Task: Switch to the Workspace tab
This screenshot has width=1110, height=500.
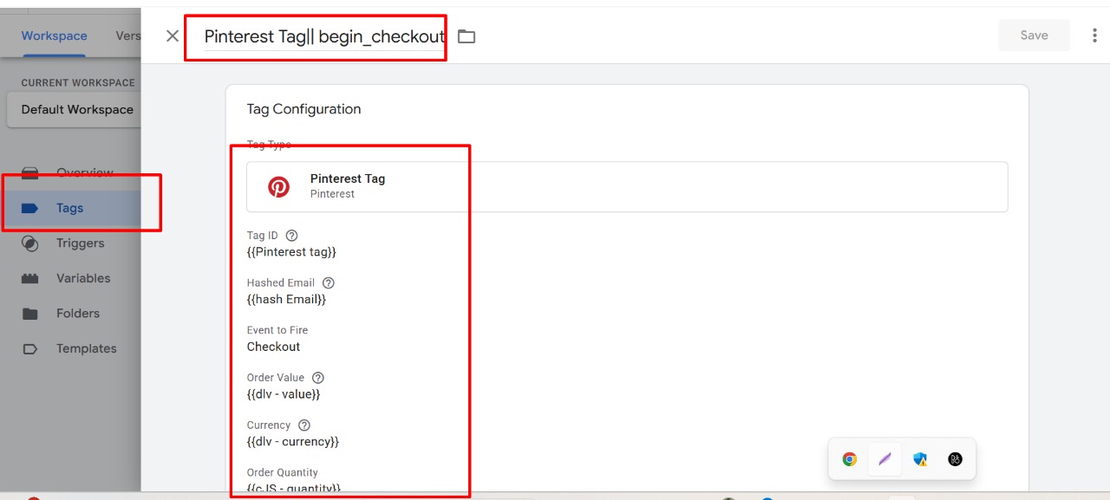Action: click(x=54, y=36)
